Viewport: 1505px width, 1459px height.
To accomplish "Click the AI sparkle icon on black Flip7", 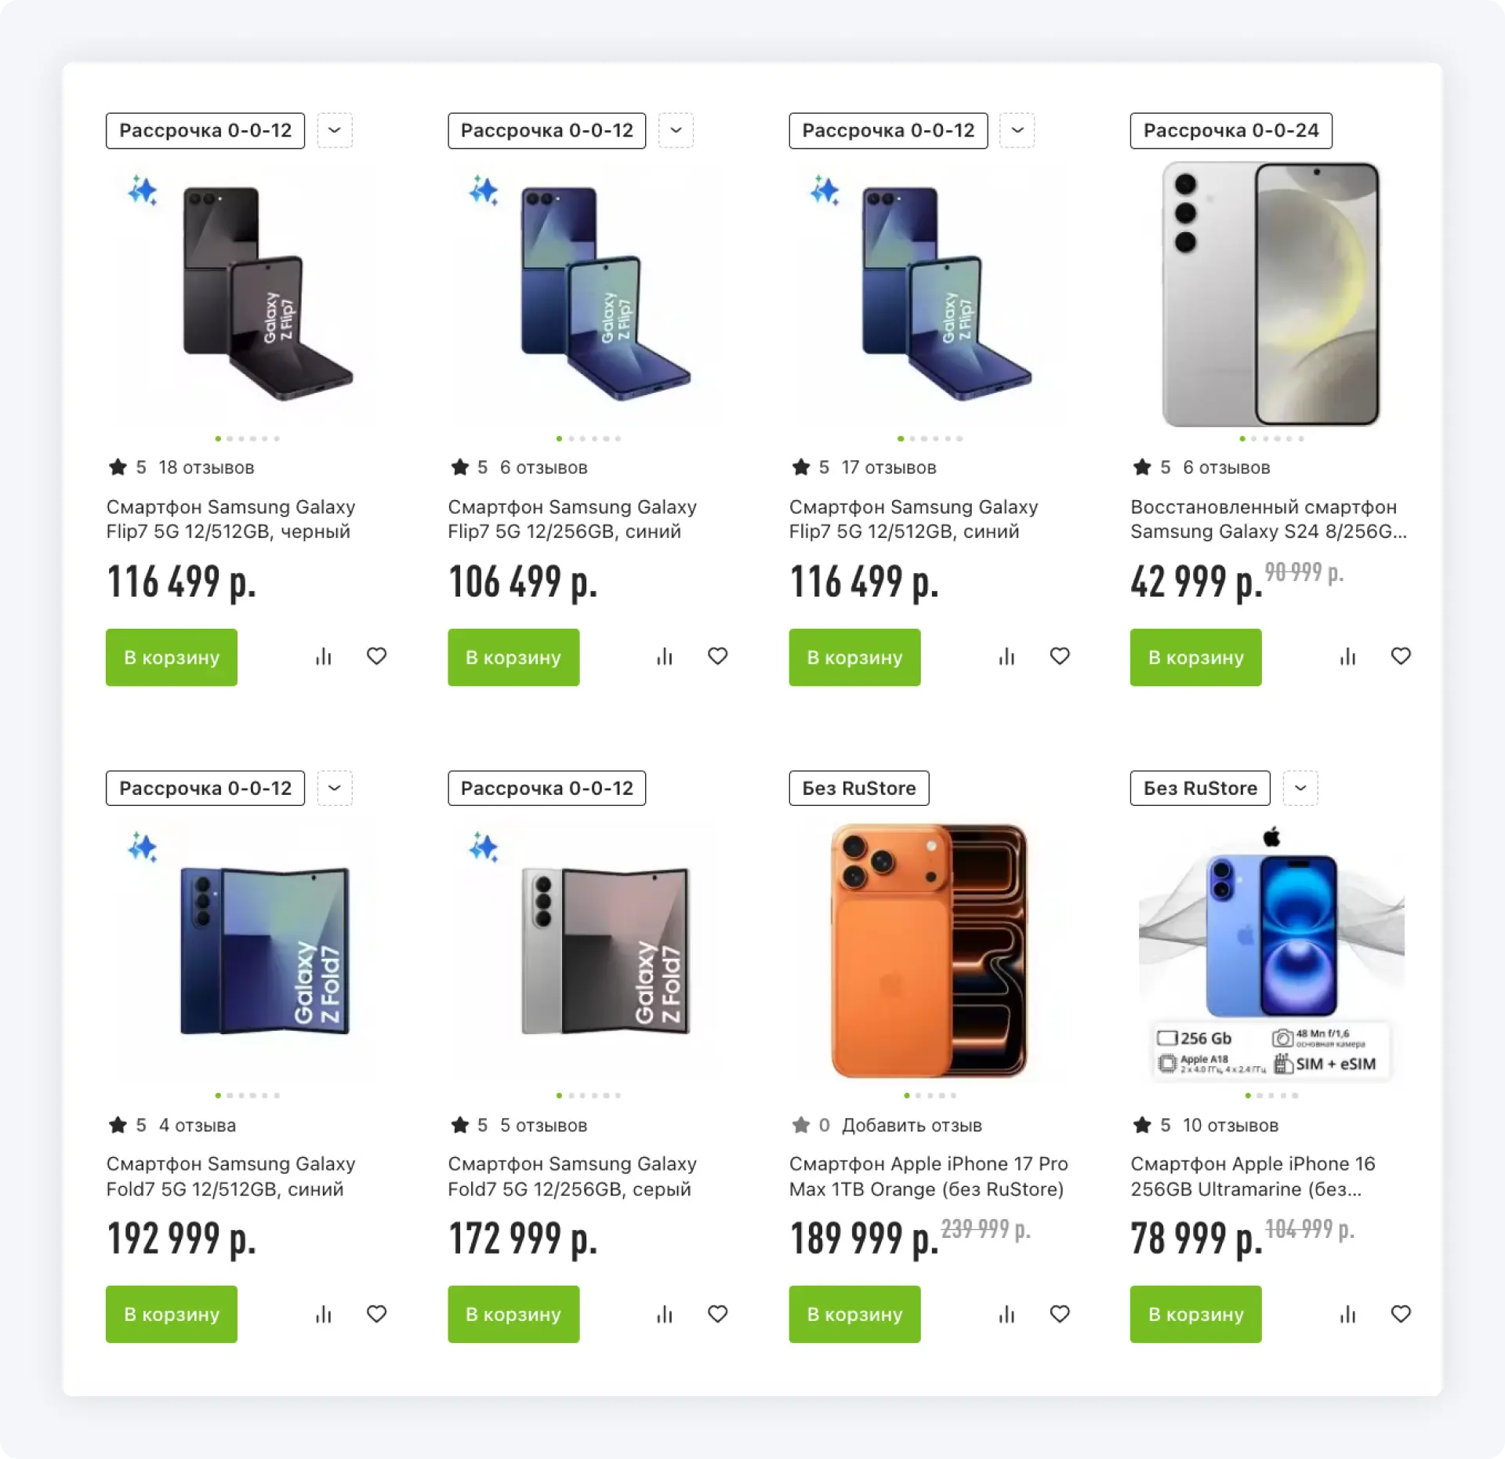I will pos(143,191).
